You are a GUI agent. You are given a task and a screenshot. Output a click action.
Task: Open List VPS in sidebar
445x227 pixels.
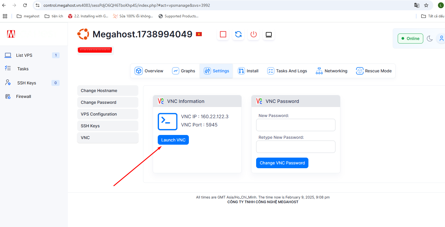pyautogui.click(x=24, y=55)
